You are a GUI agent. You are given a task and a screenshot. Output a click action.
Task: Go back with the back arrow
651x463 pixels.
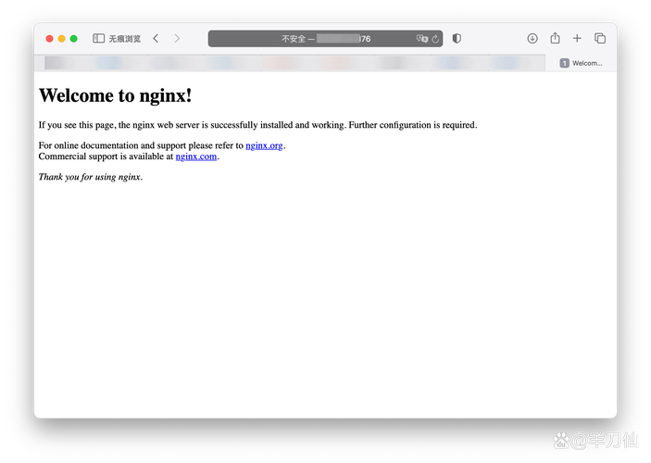(x=156, y=39)
